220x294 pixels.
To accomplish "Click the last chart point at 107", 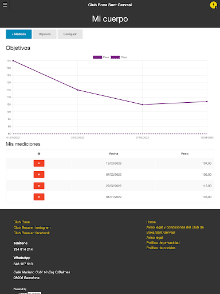I will pyautogui.click(x=207, y=102).
